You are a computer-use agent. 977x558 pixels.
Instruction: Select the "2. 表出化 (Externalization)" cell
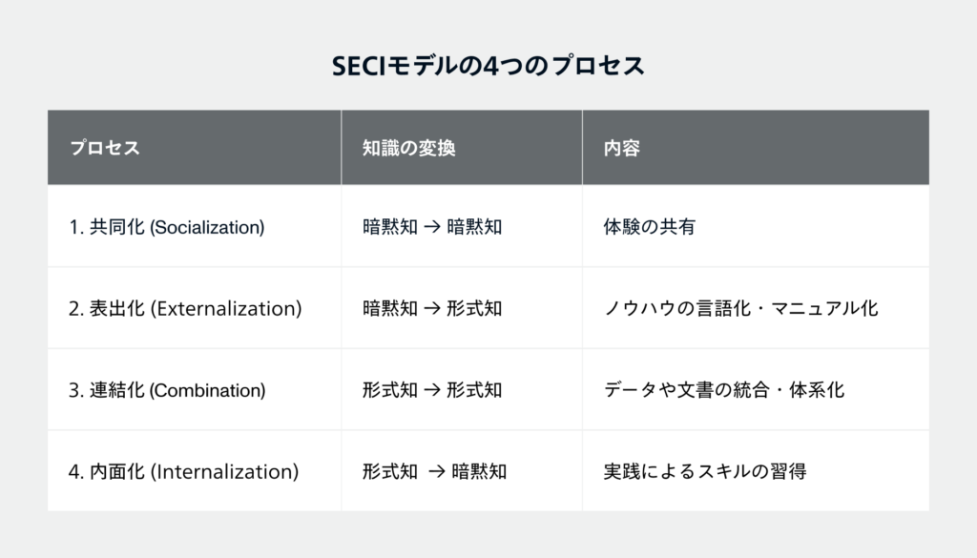pos(186,308)
